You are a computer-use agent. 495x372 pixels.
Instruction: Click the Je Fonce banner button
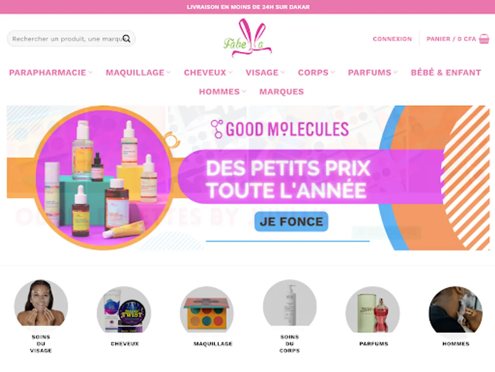292,222
